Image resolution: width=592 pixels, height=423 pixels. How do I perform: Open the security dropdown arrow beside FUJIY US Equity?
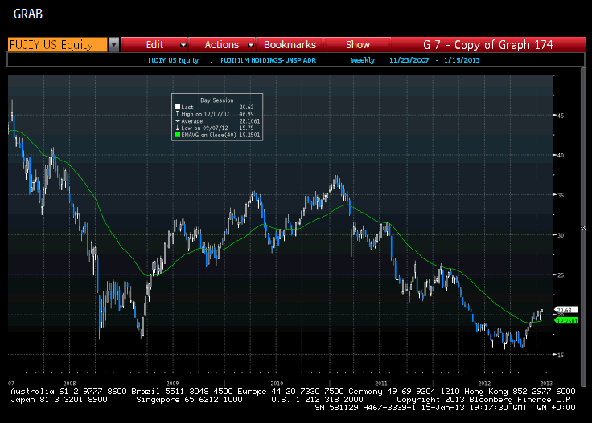113,45
